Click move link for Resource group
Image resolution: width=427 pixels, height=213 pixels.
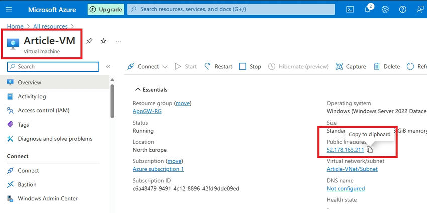(x=183, y=103)
